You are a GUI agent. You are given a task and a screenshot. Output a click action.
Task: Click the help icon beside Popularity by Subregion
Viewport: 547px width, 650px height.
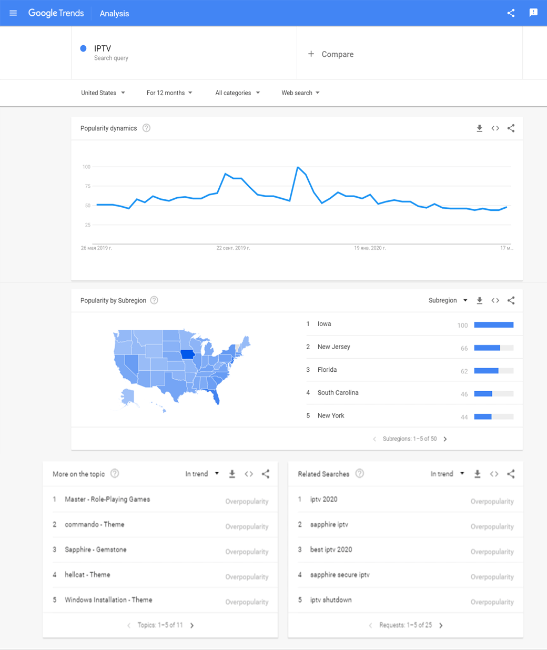click(154, 300)
